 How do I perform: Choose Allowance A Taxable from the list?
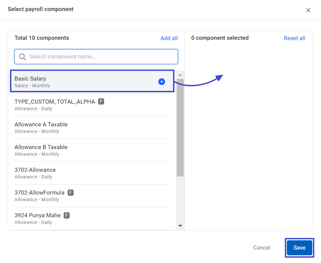[x=92, y=128]
